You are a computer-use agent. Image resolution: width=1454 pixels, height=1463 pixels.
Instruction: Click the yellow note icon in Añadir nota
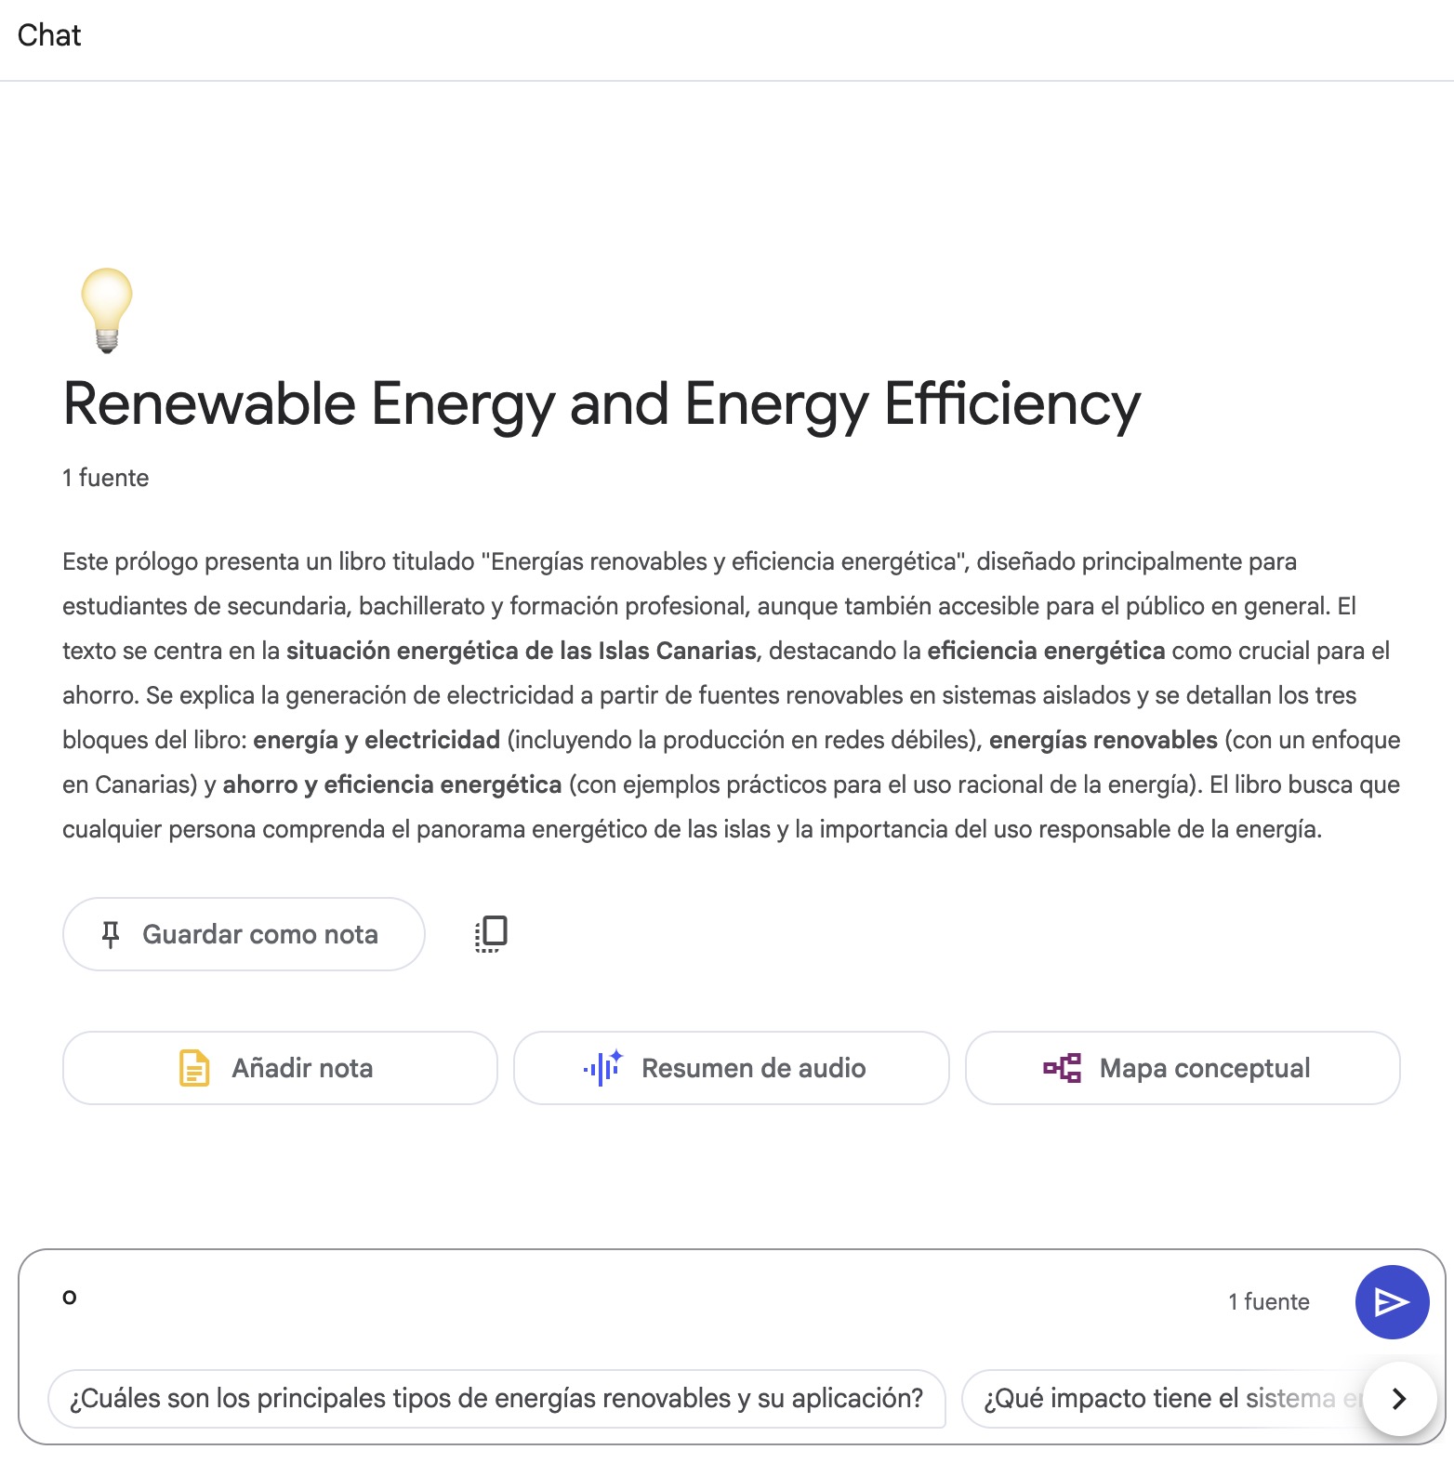193,1068
